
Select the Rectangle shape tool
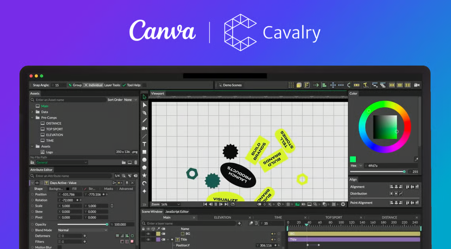click(144, 152)
